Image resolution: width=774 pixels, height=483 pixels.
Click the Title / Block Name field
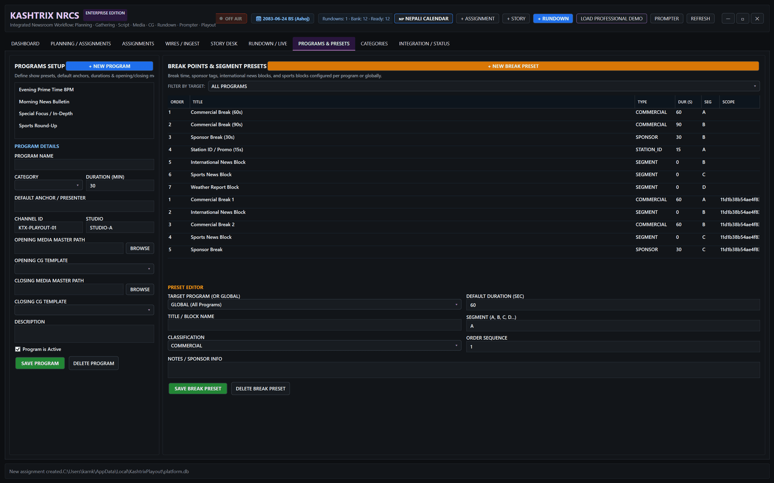[314, 325]
